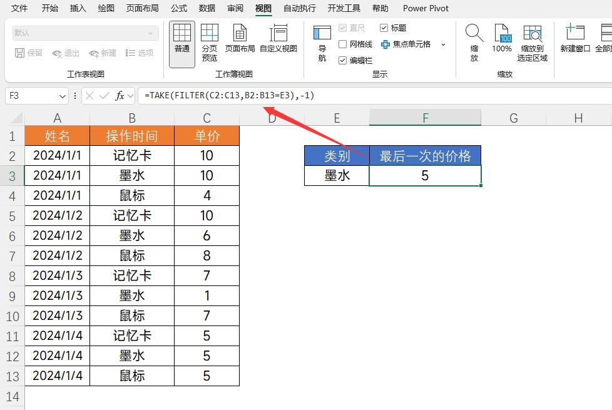
Task: Click the formula bar TAKE formula text
Action: pyautogui.click(x=229, y=95)
